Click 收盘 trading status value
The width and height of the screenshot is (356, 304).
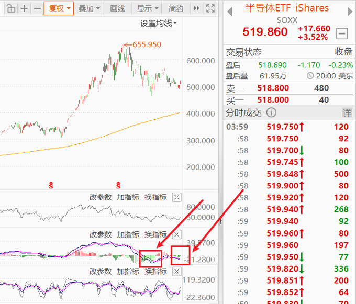pyautogui.click(x=344, y=52)
